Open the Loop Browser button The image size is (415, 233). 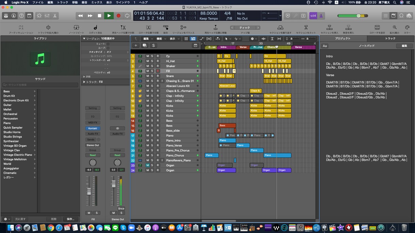(x=401, y=16)
